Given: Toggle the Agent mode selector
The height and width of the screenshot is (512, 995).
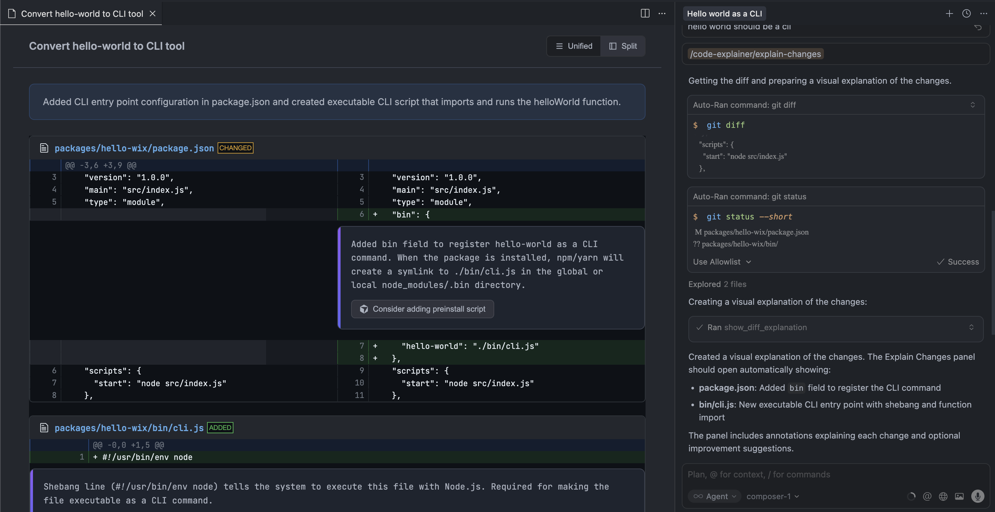Looking at the screenshot, I should pyautogui.click(x=714, y=496).
